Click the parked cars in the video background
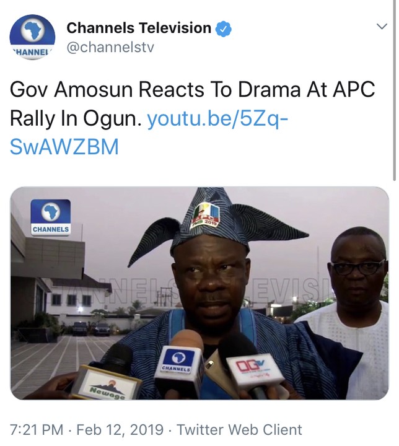This screenshot has width=399, height=446. 90,329
